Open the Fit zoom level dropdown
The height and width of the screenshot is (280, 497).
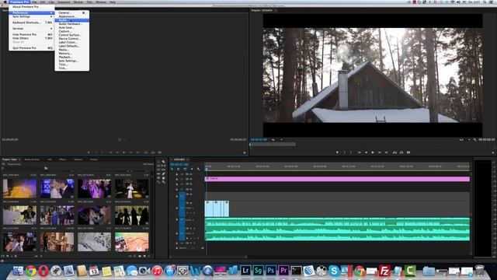(276, 140)
